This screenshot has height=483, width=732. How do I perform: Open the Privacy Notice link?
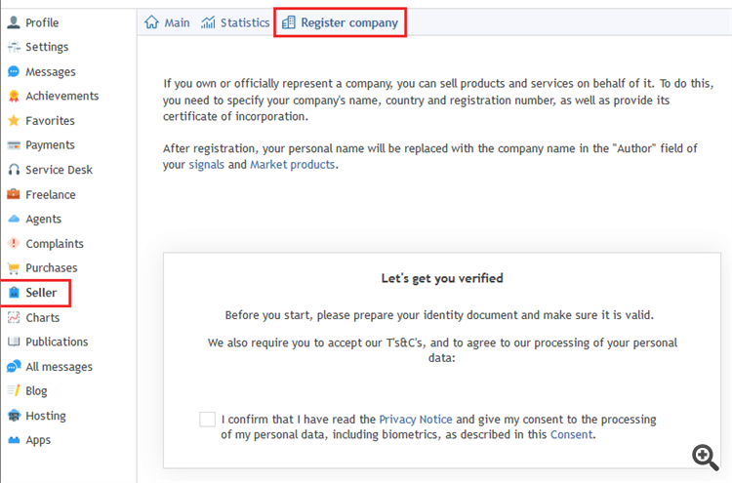pos(416,419)
